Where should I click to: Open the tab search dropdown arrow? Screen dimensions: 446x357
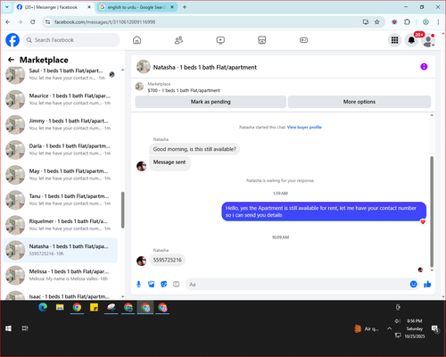pos(7,7)
